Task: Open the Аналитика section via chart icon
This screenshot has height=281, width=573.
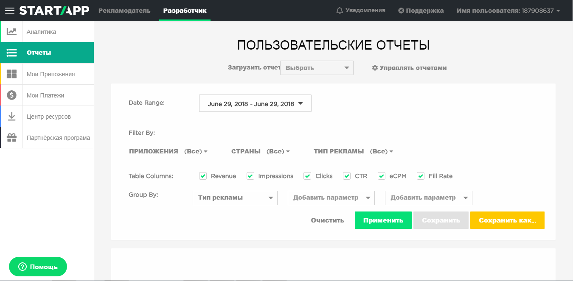Action: pyautogui.click(x=11, y=31)
